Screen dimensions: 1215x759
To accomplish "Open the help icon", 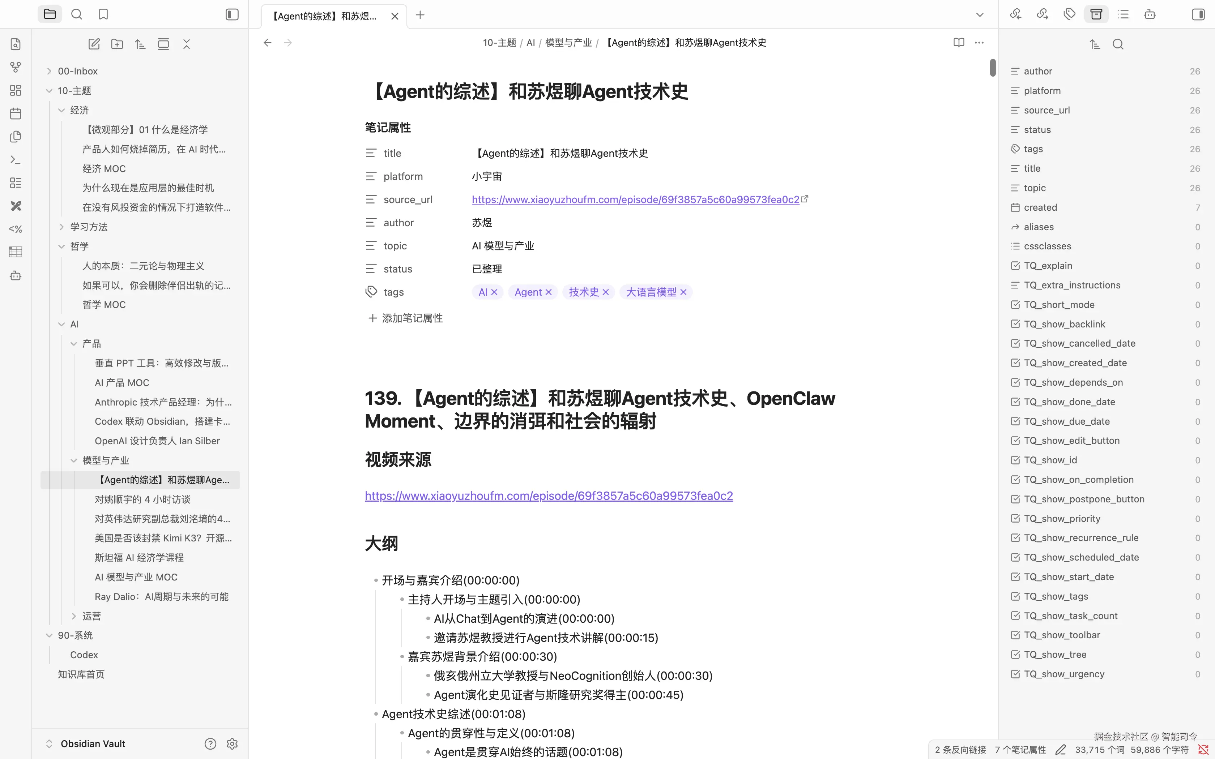I will click(x=210, y=743).
